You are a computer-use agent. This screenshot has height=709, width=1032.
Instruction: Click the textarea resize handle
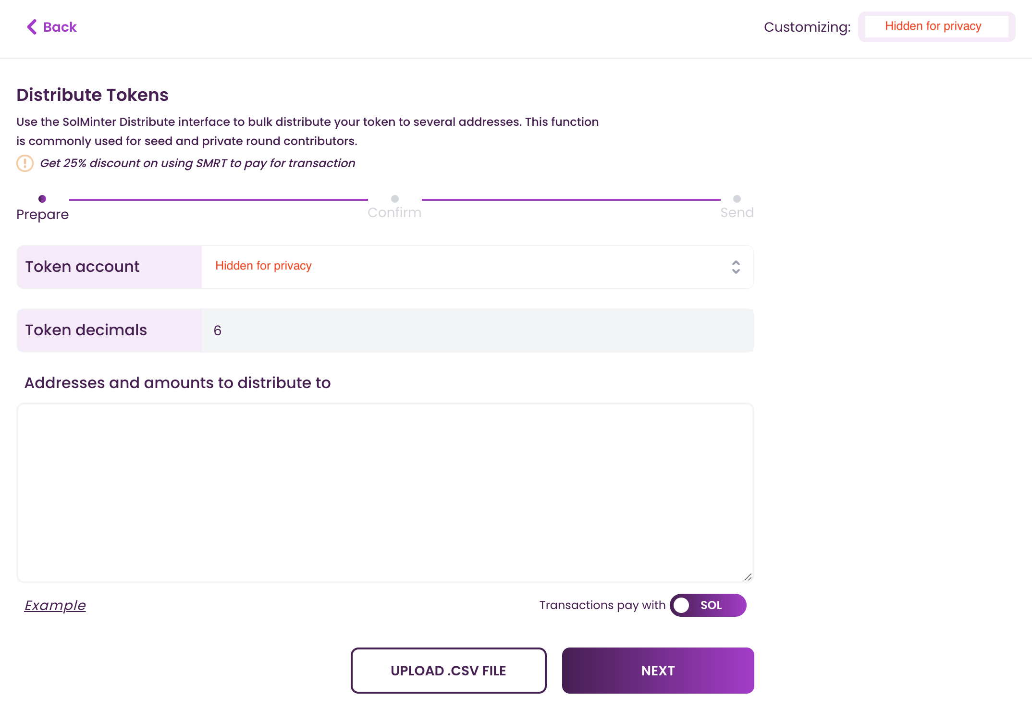pyautogui.click(x=748, y=577)
